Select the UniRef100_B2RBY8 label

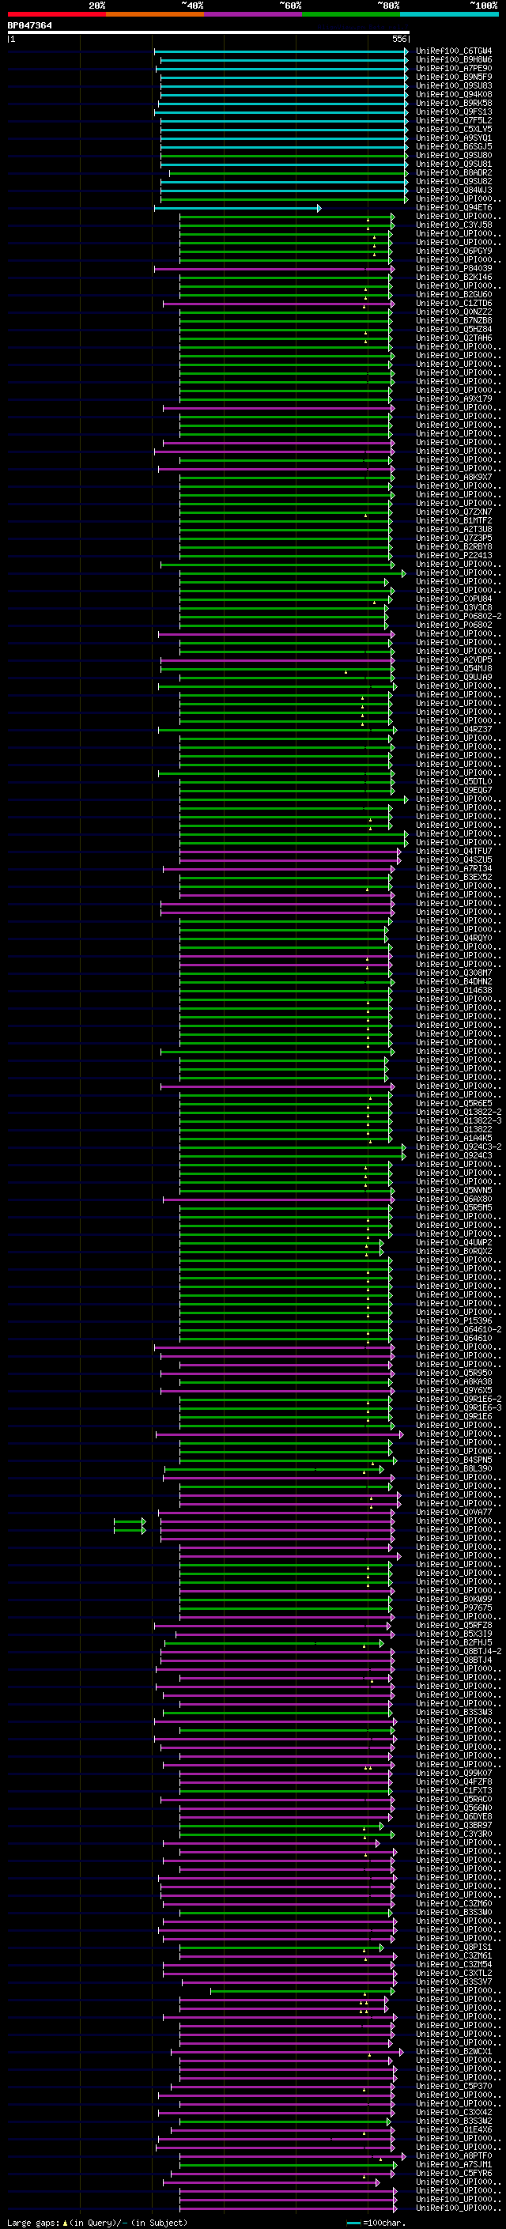(x=454, y=546)
